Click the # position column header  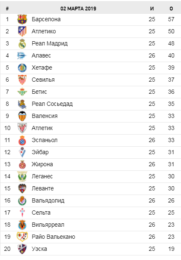7,9
